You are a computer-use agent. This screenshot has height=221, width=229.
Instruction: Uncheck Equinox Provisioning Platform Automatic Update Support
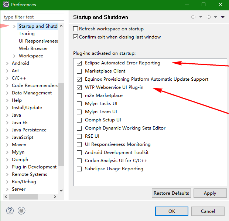79,79
